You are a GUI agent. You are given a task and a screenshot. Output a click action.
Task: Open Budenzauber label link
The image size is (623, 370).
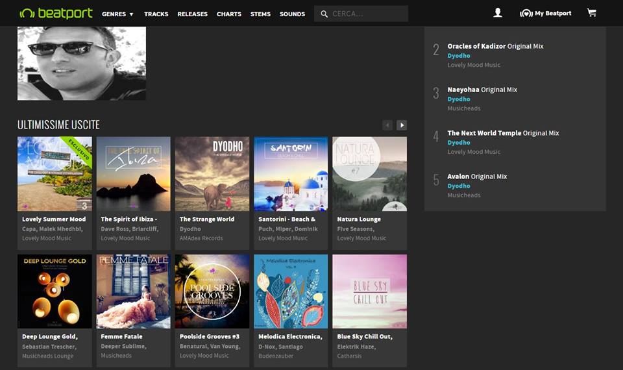click(x=276, y=356)
